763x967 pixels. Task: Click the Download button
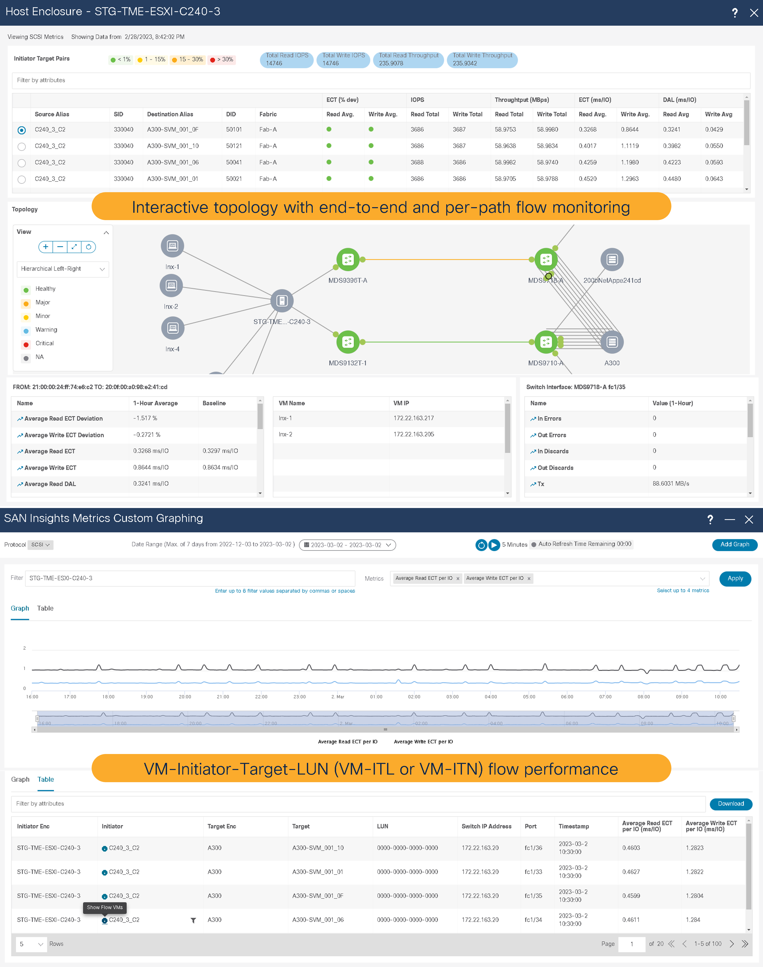coord(731,804)
